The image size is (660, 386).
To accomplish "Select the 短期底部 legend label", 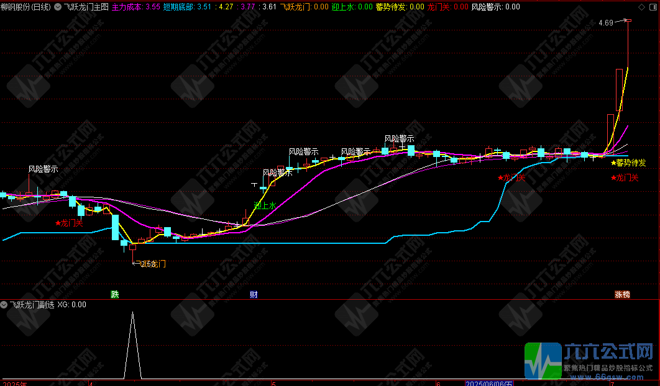I will [x=178, y=7].
